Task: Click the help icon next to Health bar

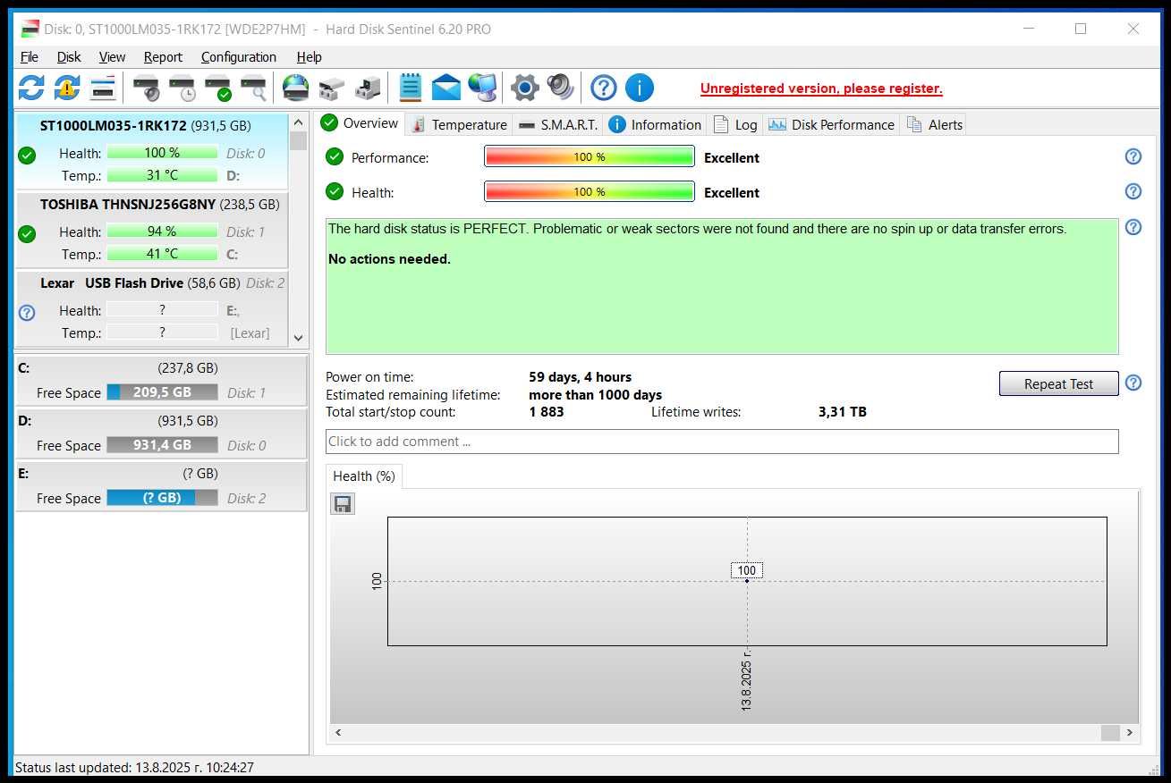Action: tap(1133, 191)
